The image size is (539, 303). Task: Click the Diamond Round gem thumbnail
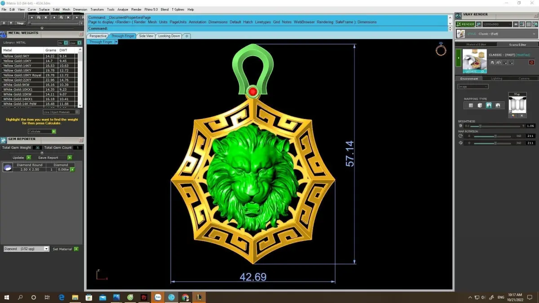pos(7,167)
